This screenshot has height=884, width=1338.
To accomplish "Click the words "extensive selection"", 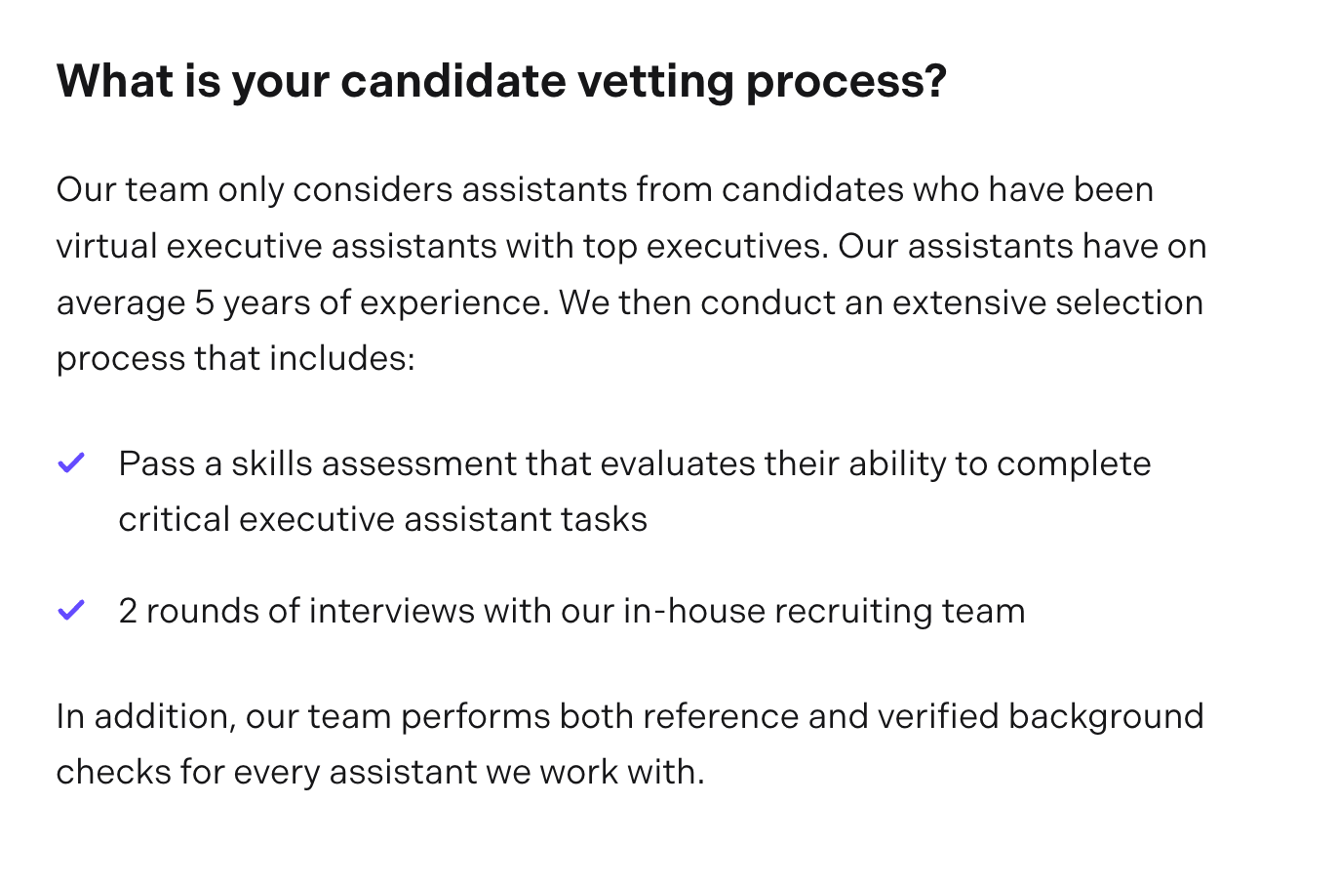I will coord(1047,302).
